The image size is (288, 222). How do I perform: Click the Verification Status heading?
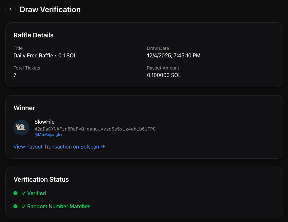tap(41, 179)
